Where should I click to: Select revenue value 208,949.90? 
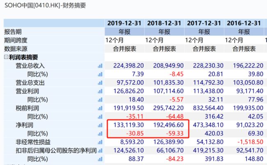tap(168, 65)
